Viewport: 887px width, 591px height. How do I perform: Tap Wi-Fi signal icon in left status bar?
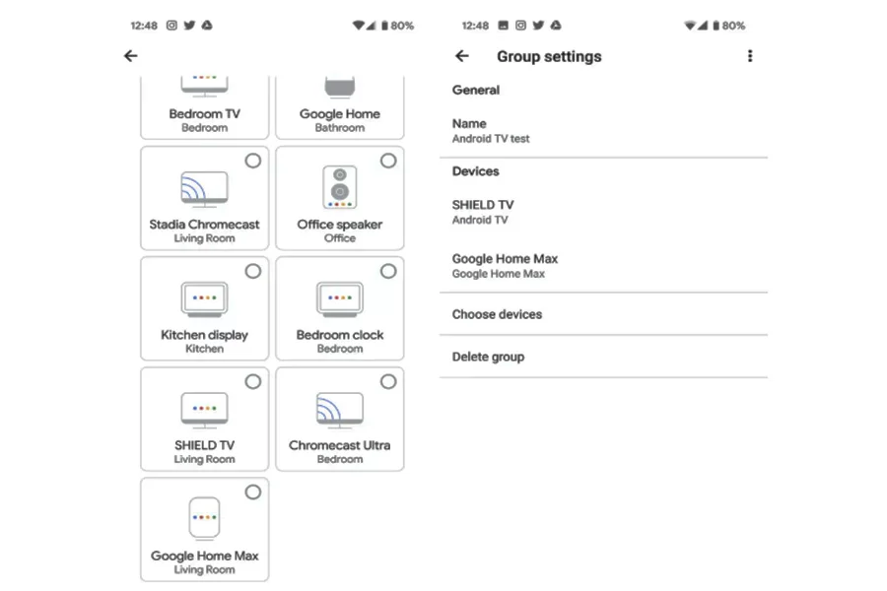coord(358,26)
